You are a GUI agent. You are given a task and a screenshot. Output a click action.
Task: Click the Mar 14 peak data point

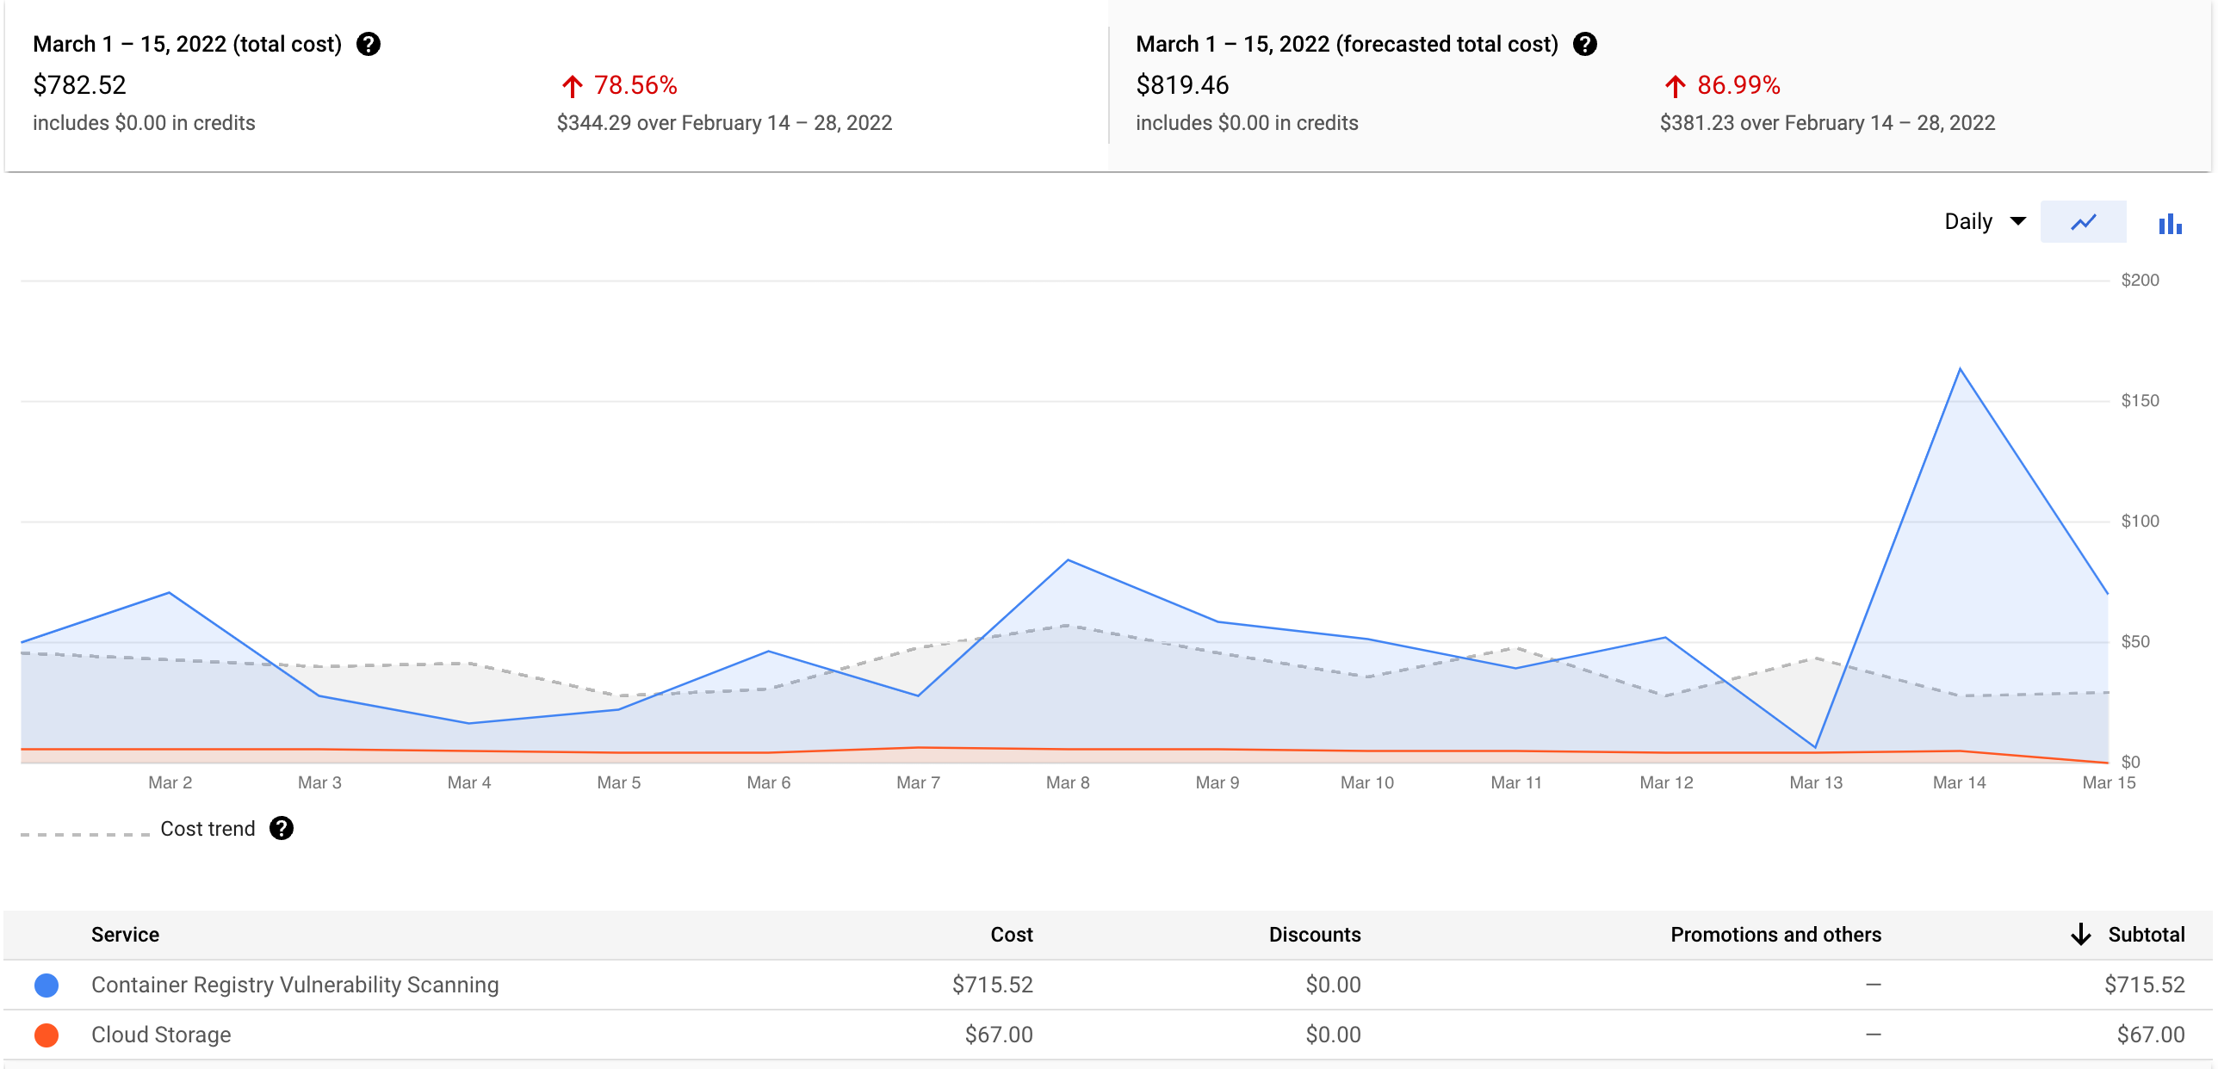tap(1961, 369)
